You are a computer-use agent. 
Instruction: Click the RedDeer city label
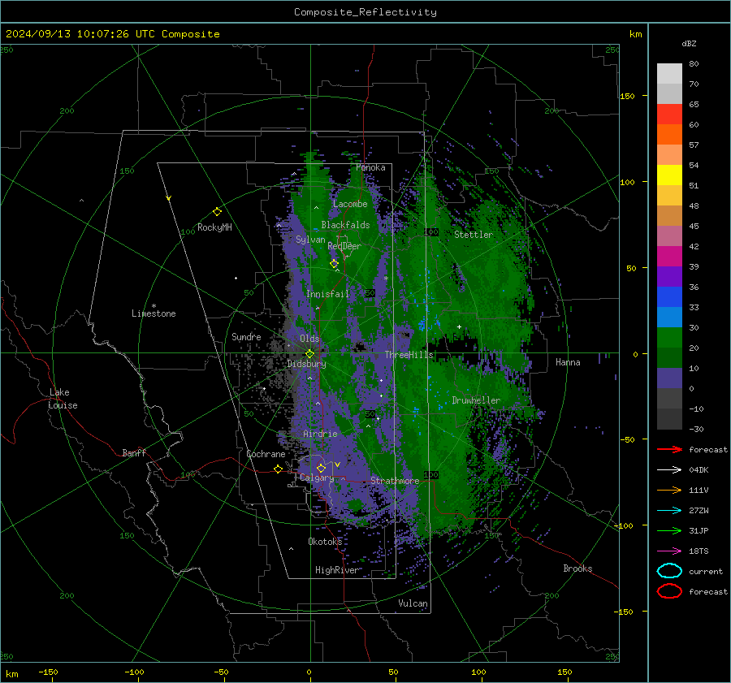[x=344, y=246]
